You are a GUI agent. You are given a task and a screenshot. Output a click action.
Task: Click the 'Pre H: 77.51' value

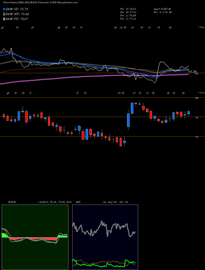tap(128, 12)
